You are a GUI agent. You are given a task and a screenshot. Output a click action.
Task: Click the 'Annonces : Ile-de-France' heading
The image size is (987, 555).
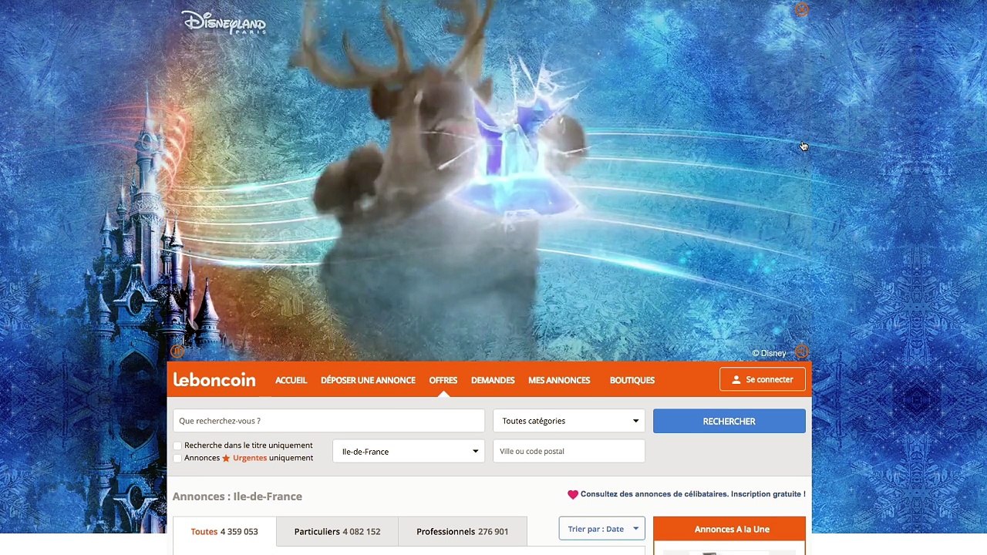(237, 496)
